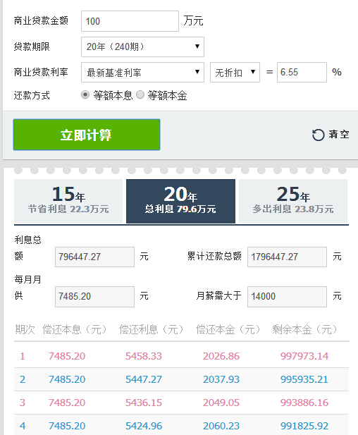The width and height of the screenshot is (358, 435).
Task: Click the 月薪需大于 label
Action: pyautogui.click(x=218, y=295)
